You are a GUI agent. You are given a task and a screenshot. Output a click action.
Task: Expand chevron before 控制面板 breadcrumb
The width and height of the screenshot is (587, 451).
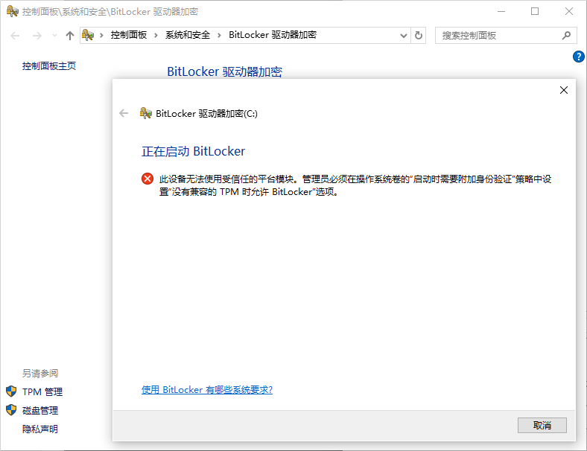(101, 36)
